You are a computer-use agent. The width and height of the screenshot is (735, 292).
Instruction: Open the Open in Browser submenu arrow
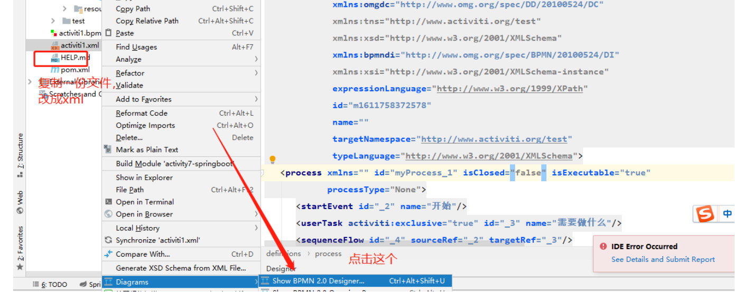pos(256,214)
